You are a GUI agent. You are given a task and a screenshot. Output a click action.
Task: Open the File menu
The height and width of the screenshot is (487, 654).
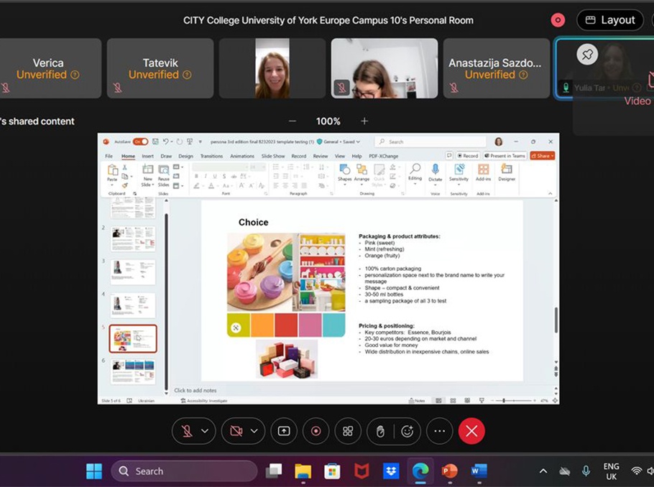click(109, 156)
